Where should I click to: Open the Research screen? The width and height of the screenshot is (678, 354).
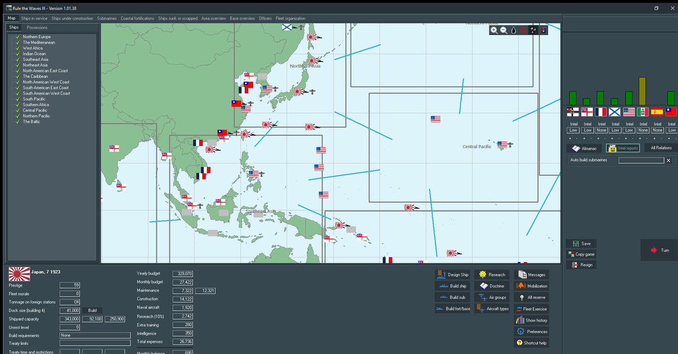click(492, 274)
